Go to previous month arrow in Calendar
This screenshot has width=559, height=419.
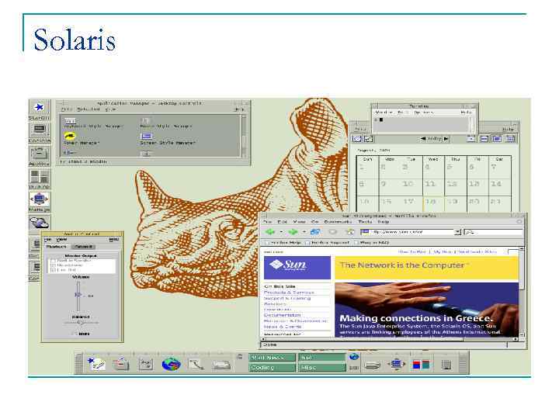coord(423,139)
